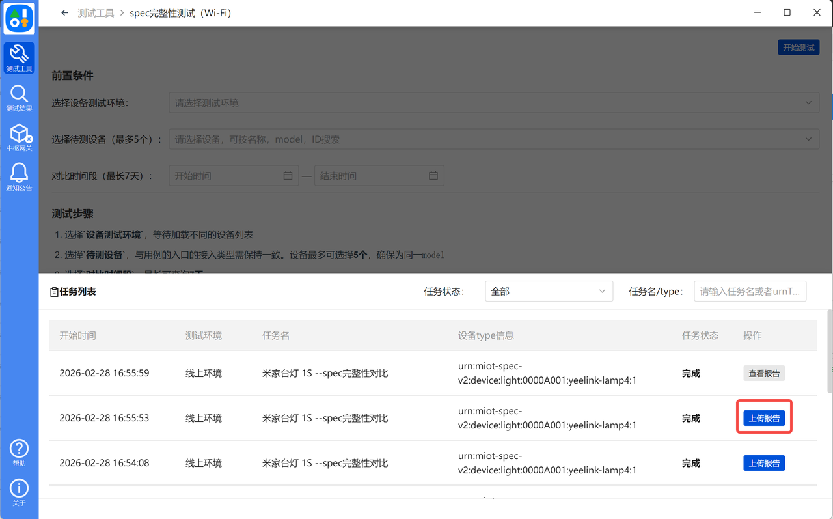Open the 中枢网关 sidebar section
Viewport: 833px width, 519px height.
point(19,138)
